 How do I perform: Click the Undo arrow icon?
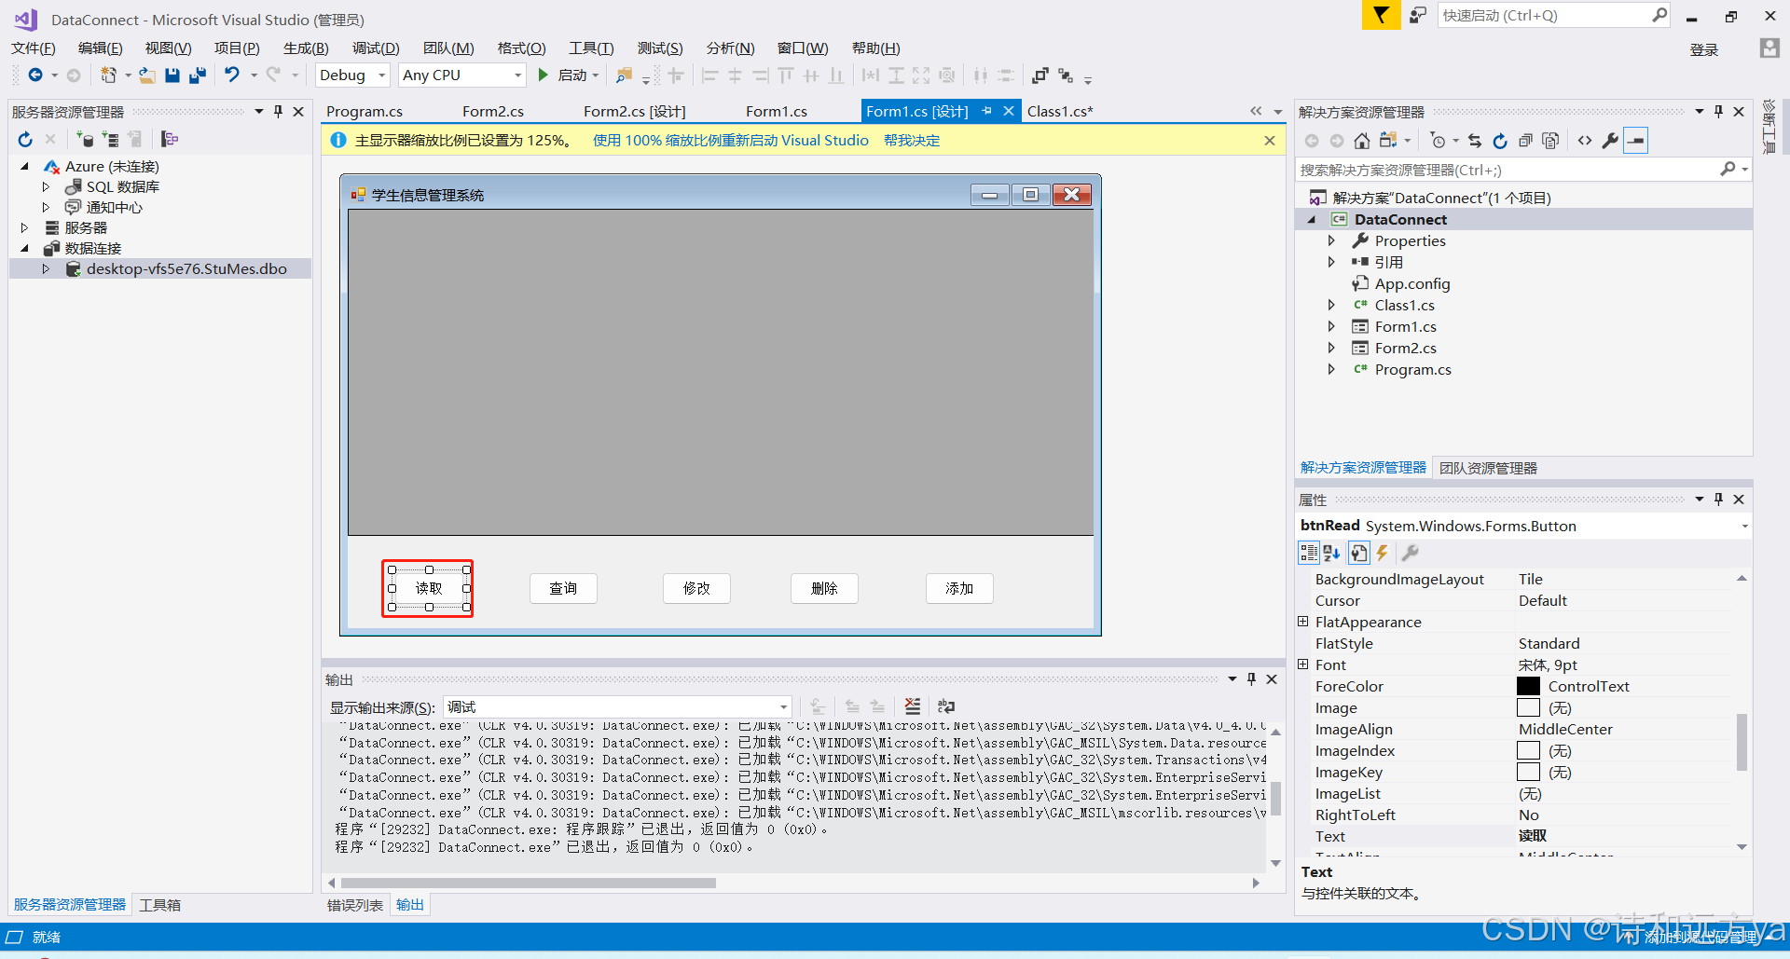tap(232, 75)
